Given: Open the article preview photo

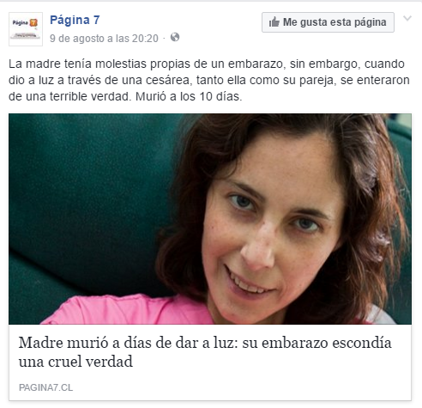Looking at the screenshot, I should (x=210, y=219).
